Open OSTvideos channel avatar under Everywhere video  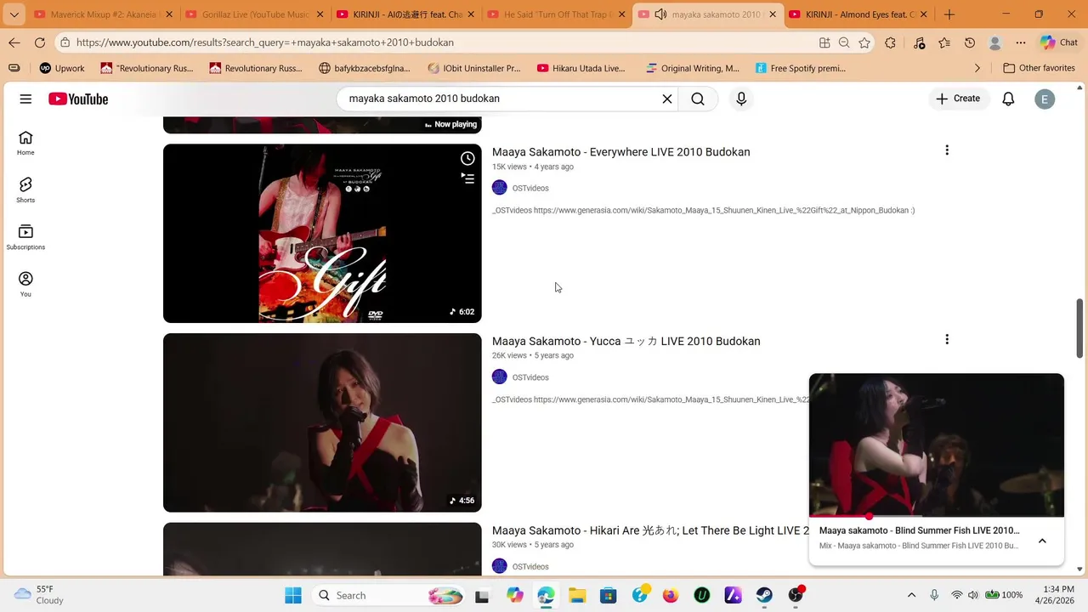500,188
